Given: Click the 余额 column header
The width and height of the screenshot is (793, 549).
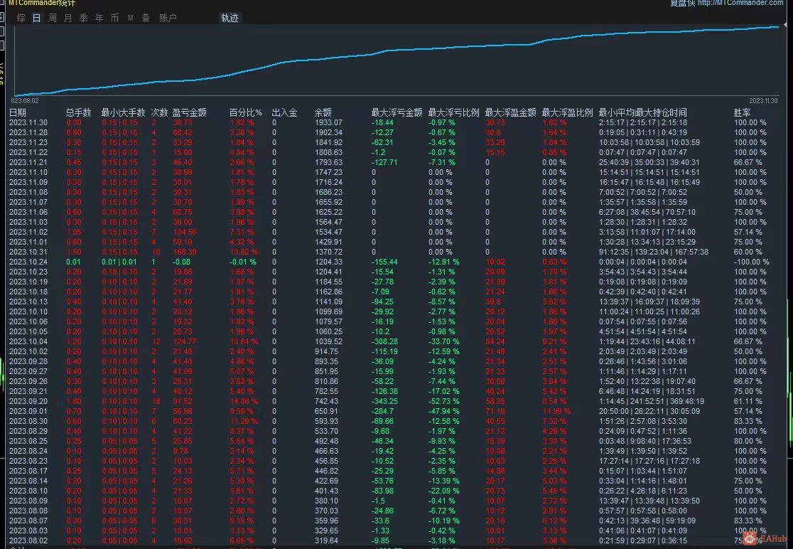Looking at the screenshot, I should click(323, 112).
